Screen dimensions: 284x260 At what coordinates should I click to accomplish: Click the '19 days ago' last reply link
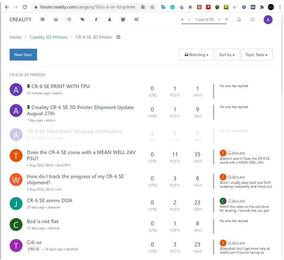(x=236, y=177)
